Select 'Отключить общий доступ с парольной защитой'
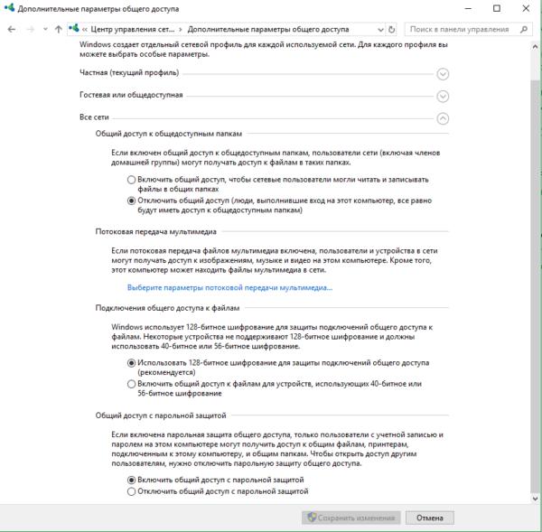The width and height of the screenshot is (542, 532). (131, 491)
